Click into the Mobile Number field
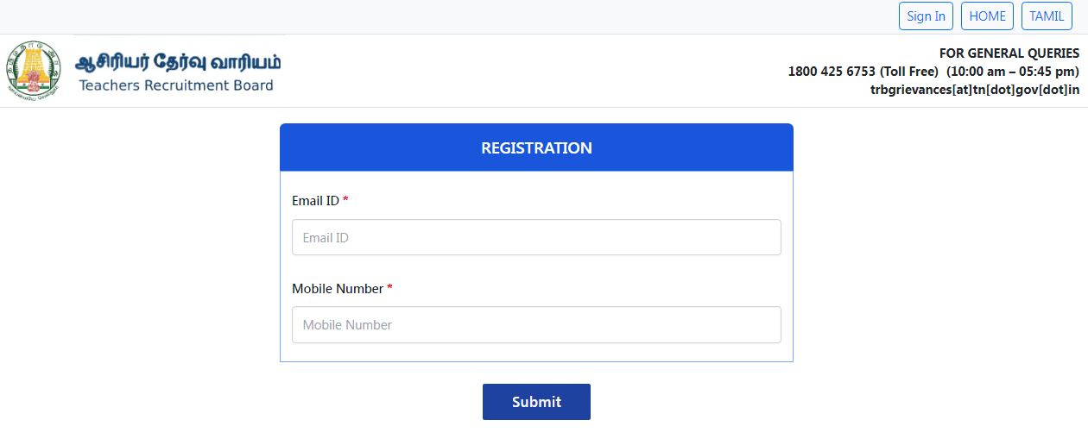This screenshot has width=1088, height=445. pos(536,325)
